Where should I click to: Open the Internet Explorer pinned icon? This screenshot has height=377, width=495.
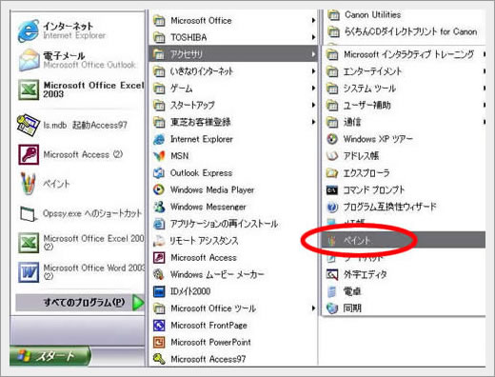tap(29, 30)
